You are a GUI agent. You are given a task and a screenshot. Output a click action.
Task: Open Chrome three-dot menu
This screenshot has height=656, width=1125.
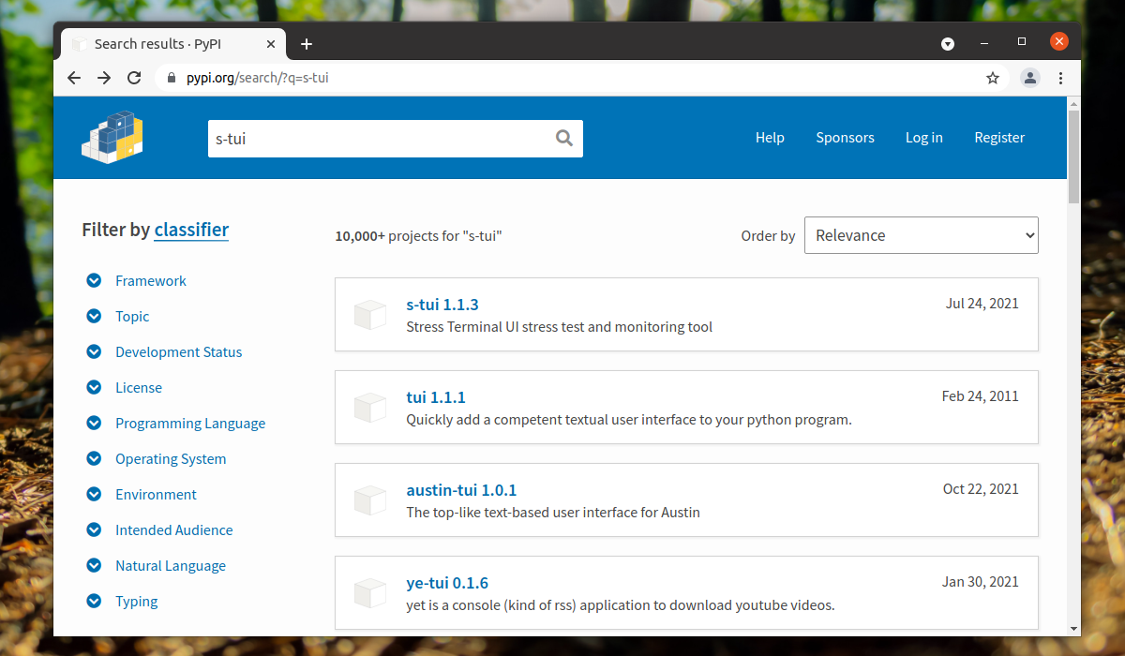tap(1060, 78)
